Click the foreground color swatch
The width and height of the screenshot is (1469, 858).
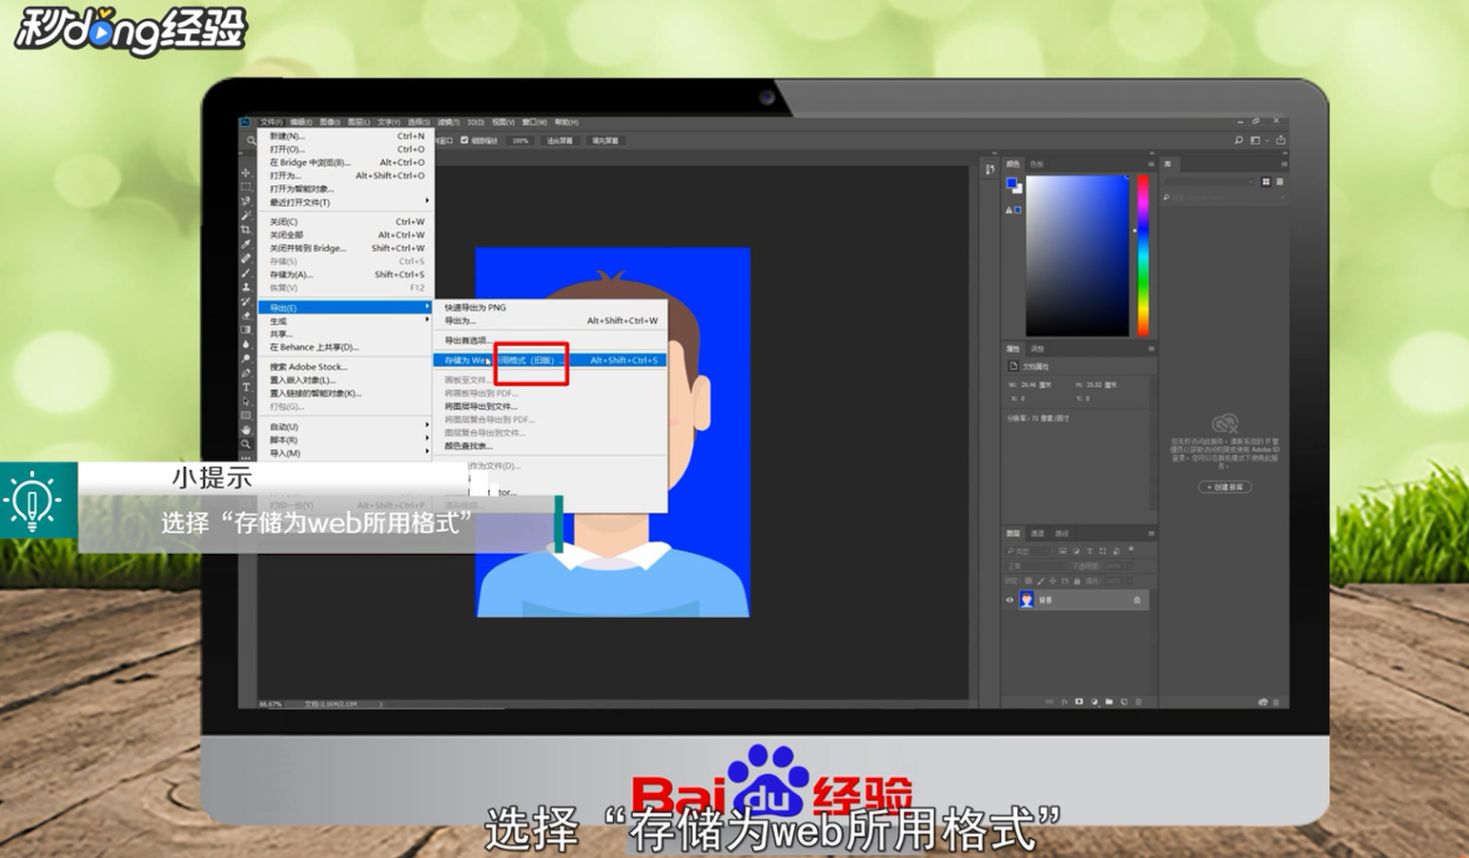coord(1011,183)
